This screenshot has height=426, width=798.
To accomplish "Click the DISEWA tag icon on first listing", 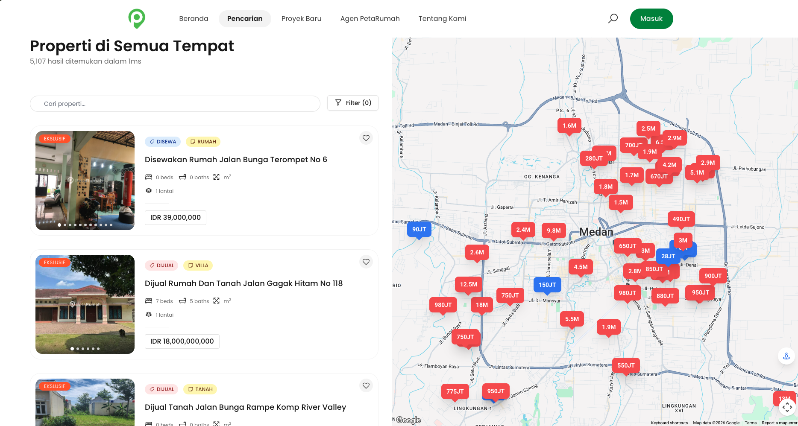I will point(153,141).
